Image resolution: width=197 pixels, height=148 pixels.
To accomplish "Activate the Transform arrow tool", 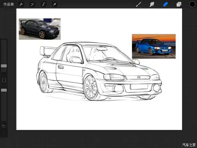I will pos(55,4).
